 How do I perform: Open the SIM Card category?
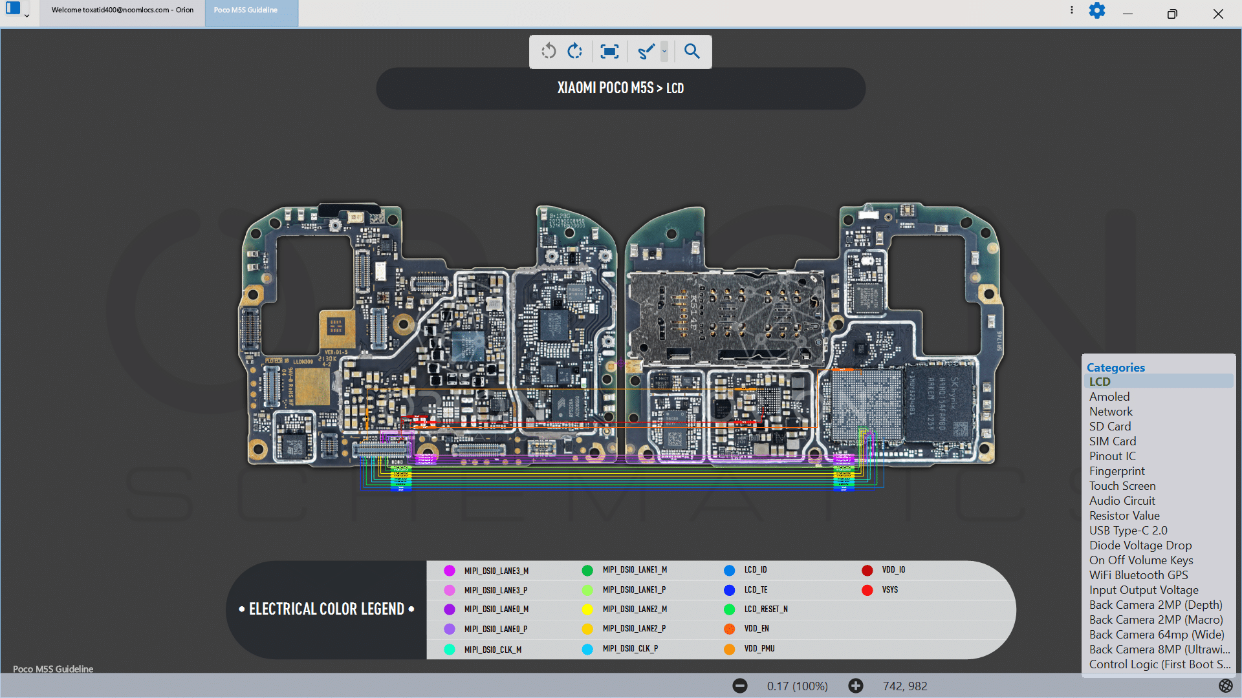coord(1159,441)
